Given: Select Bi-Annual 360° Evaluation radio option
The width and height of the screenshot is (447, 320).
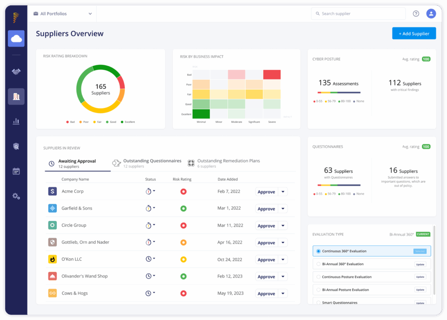Looking at the screenshot, I should pos(318,264).
